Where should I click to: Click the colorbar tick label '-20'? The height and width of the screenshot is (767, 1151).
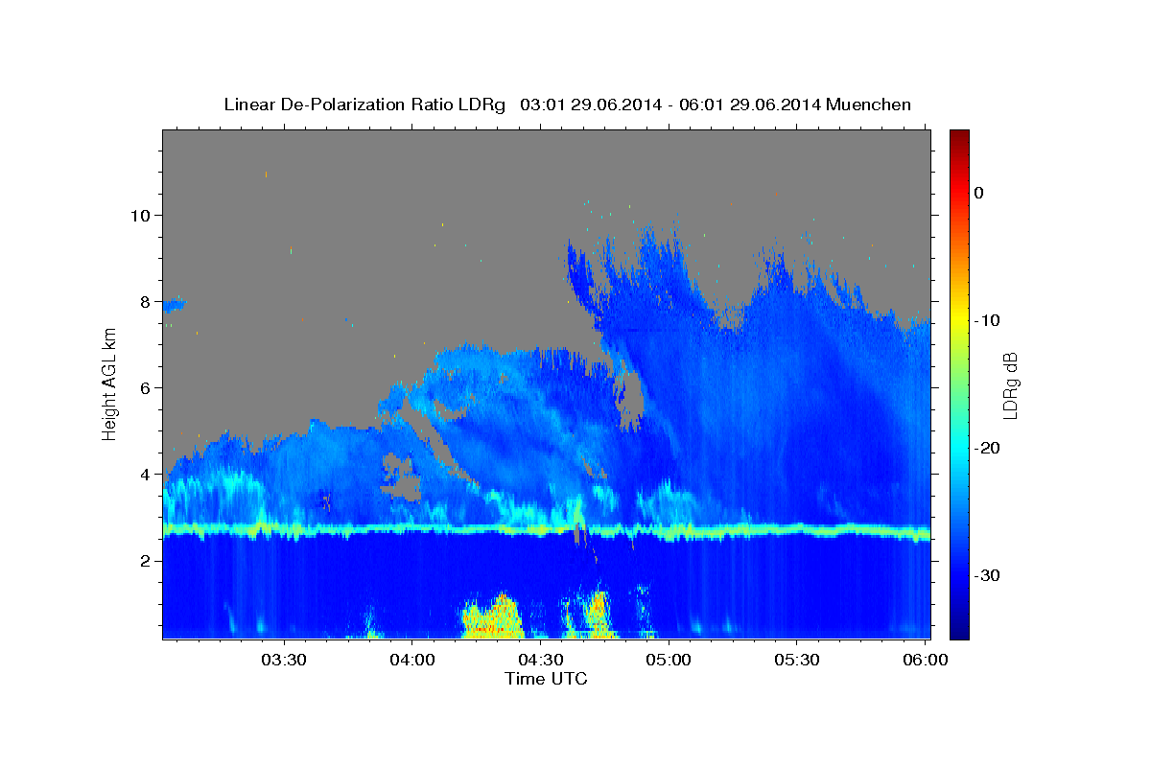(987, 448)
